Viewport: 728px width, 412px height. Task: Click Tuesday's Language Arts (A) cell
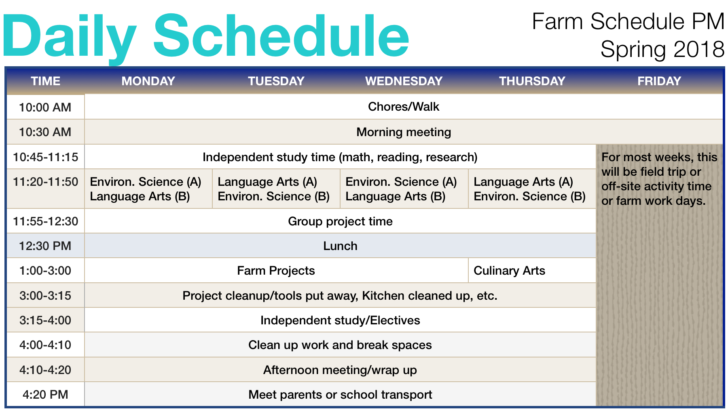coord(276,189)
